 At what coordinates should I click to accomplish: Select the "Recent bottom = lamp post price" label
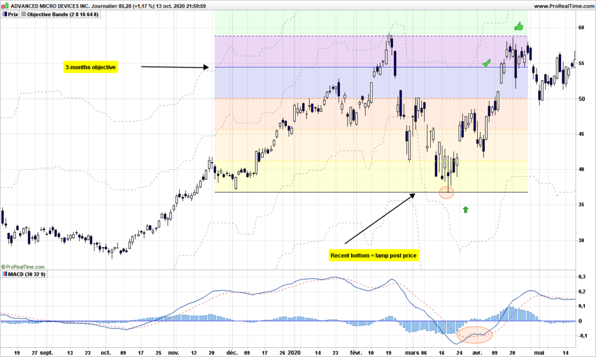[x=374, y=256]
